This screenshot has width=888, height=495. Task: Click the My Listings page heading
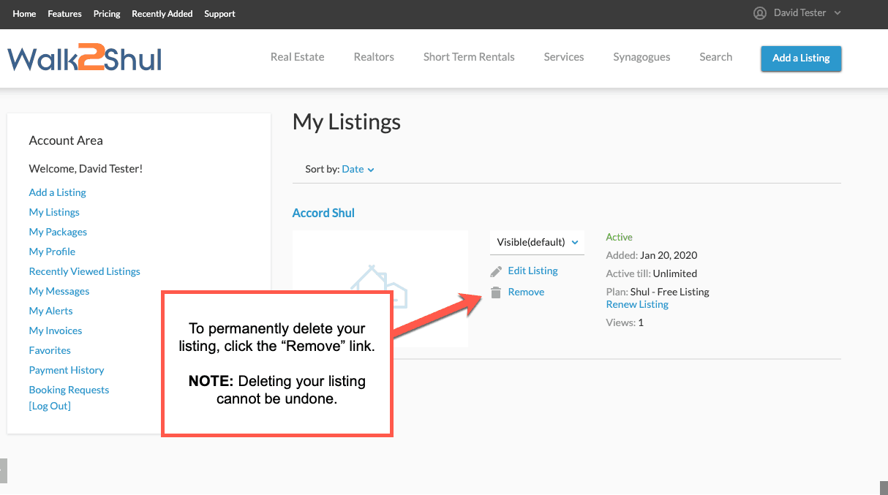click(x=347, y=122)
